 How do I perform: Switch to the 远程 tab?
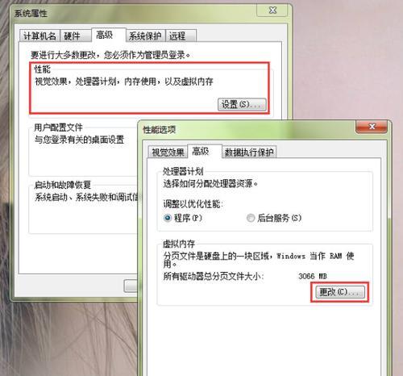[181, 36]
